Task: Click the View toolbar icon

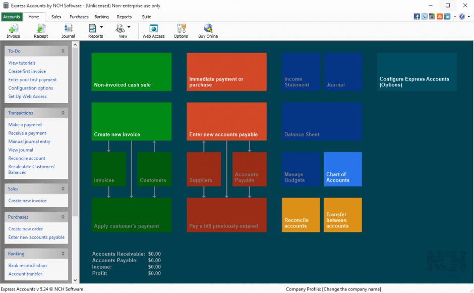Action: click(x=121, y=31)
